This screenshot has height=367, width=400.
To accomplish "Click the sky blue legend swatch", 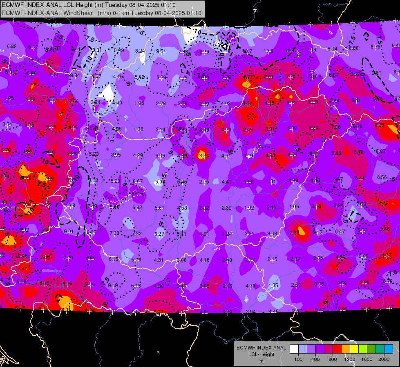I will tap(389, 349).
